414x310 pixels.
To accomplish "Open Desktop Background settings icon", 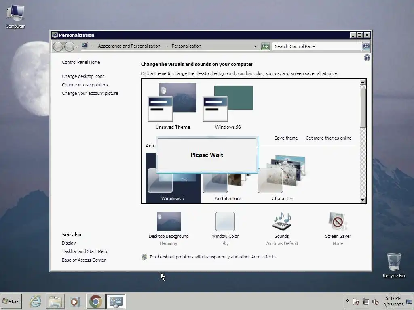I will [x=169, y=222].
